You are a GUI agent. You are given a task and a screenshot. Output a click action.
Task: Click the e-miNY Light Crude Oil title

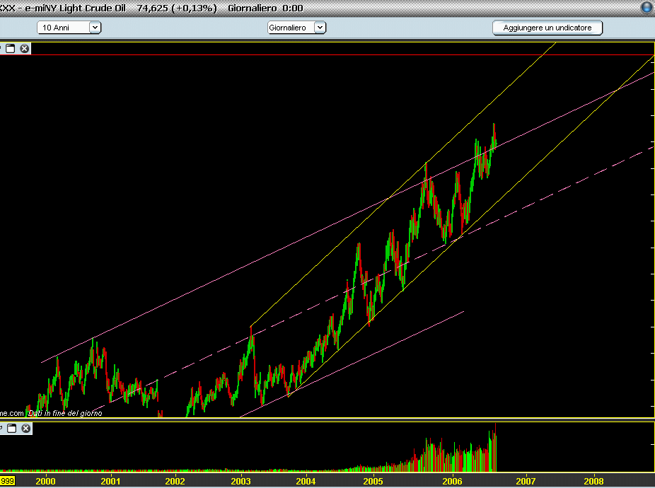click(x=75, y=8)
